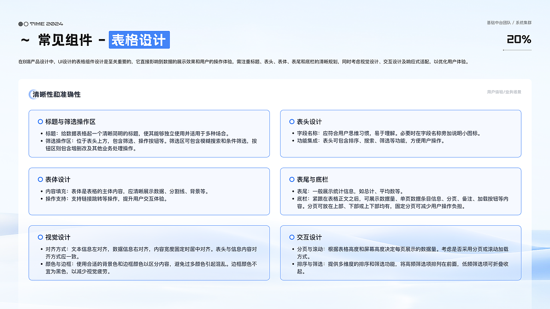Click the progress bar under 20%

click(517, 50)
